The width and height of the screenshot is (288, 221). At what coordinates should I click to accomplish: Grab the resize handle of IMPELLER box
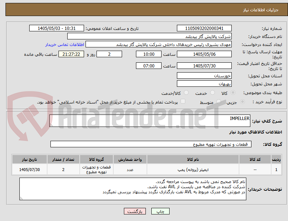(x=51, y=125)
